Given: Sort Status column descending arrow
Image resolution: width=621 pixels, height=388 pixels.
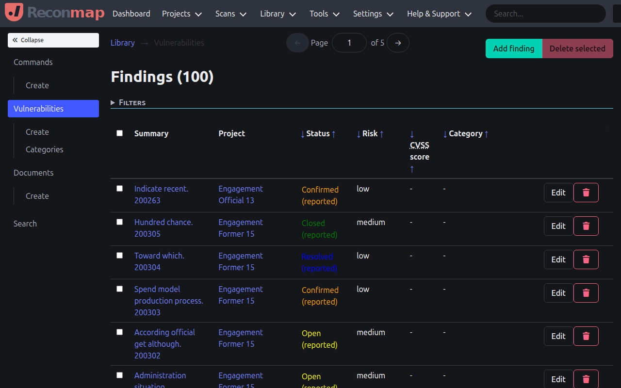Looking at the screenshot, I should (303, 134).
